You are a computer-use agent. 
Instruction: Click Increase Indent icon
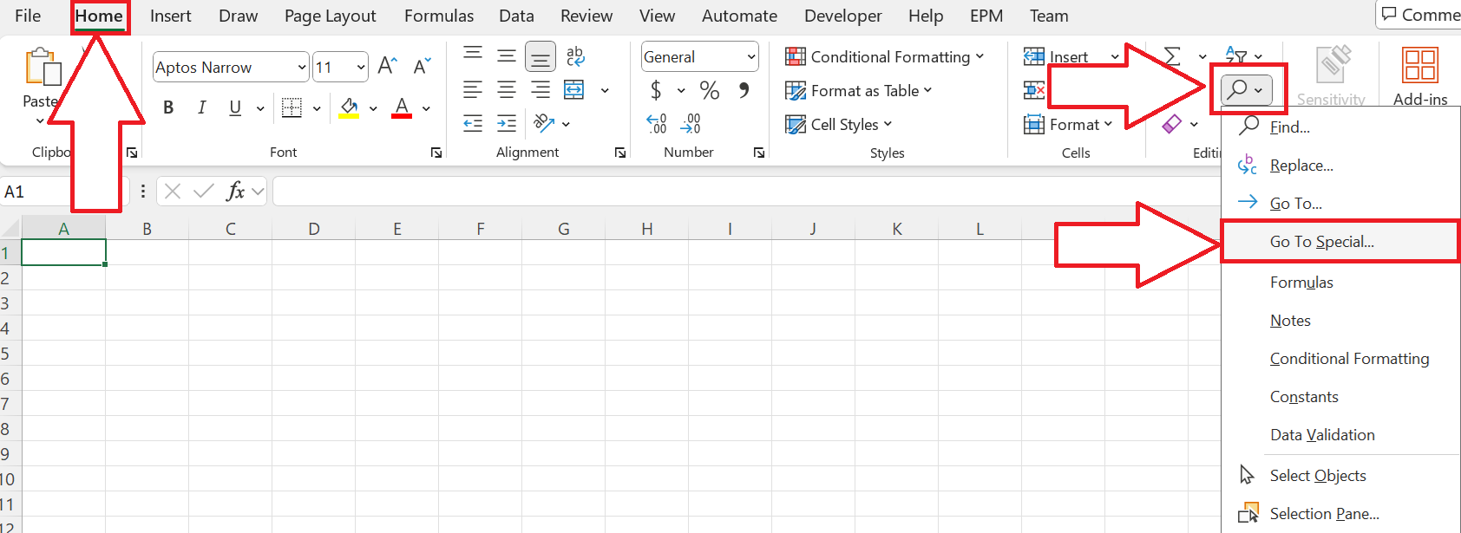[x=507, y=123]
